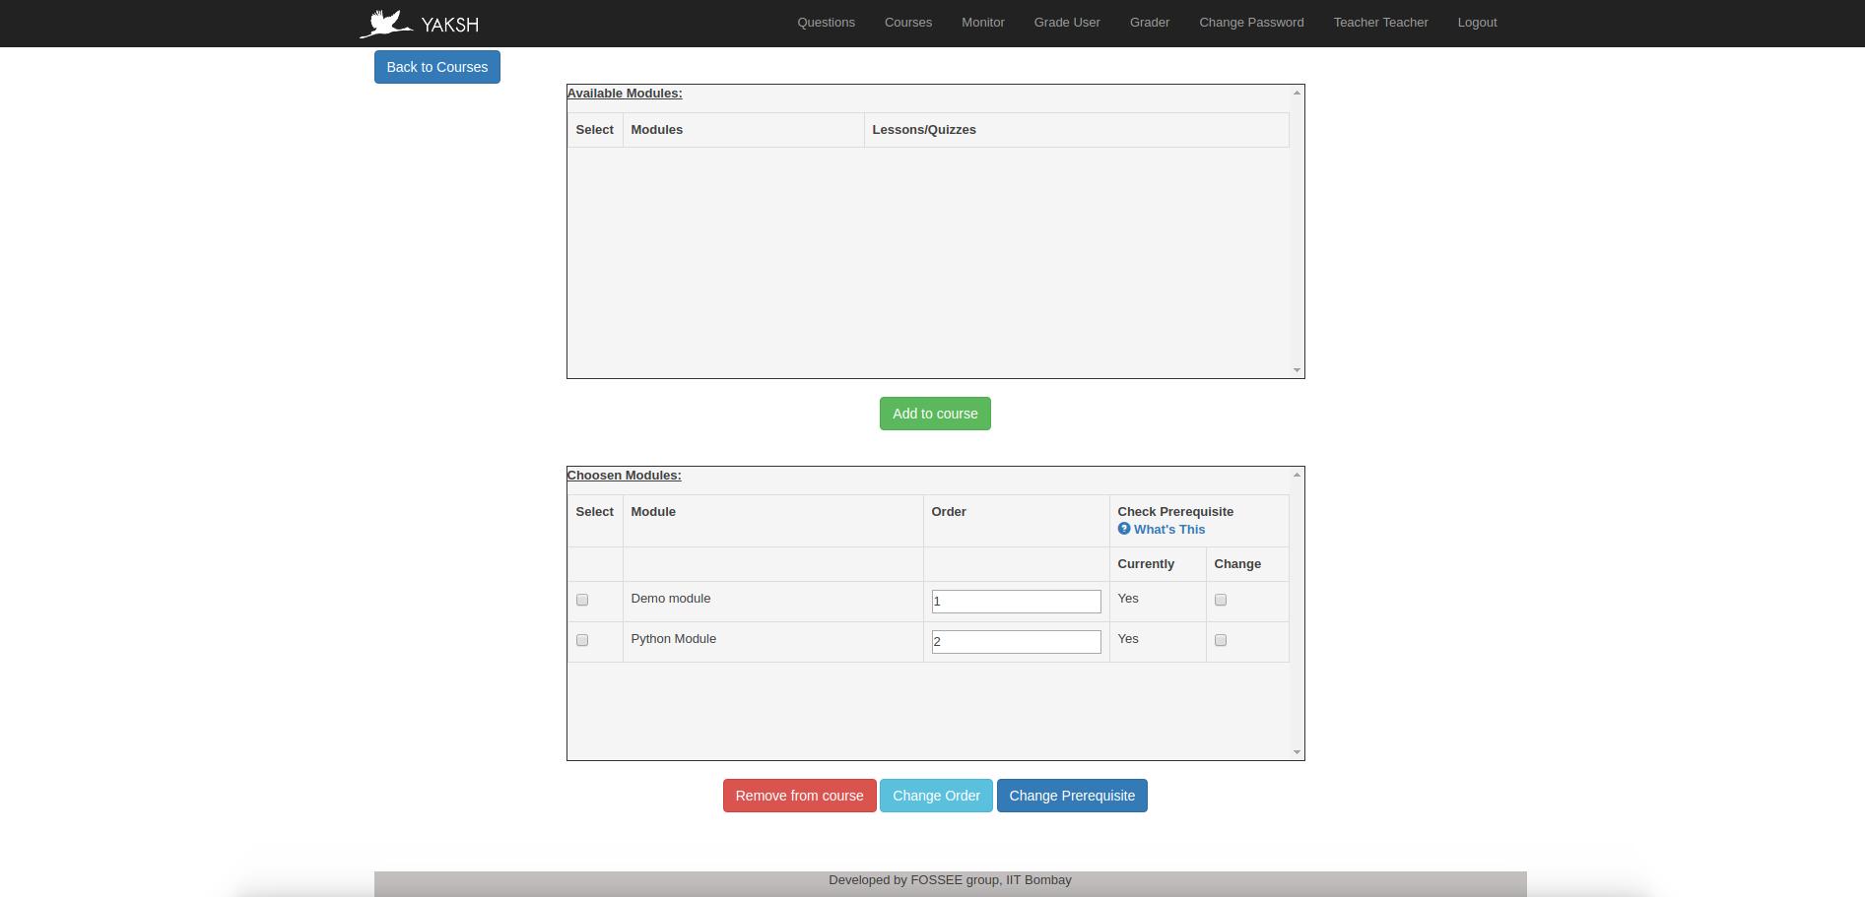The width and height of the screenshot is (1865, 897).
Task: Open the Grader page
Action: (1150, 23)
